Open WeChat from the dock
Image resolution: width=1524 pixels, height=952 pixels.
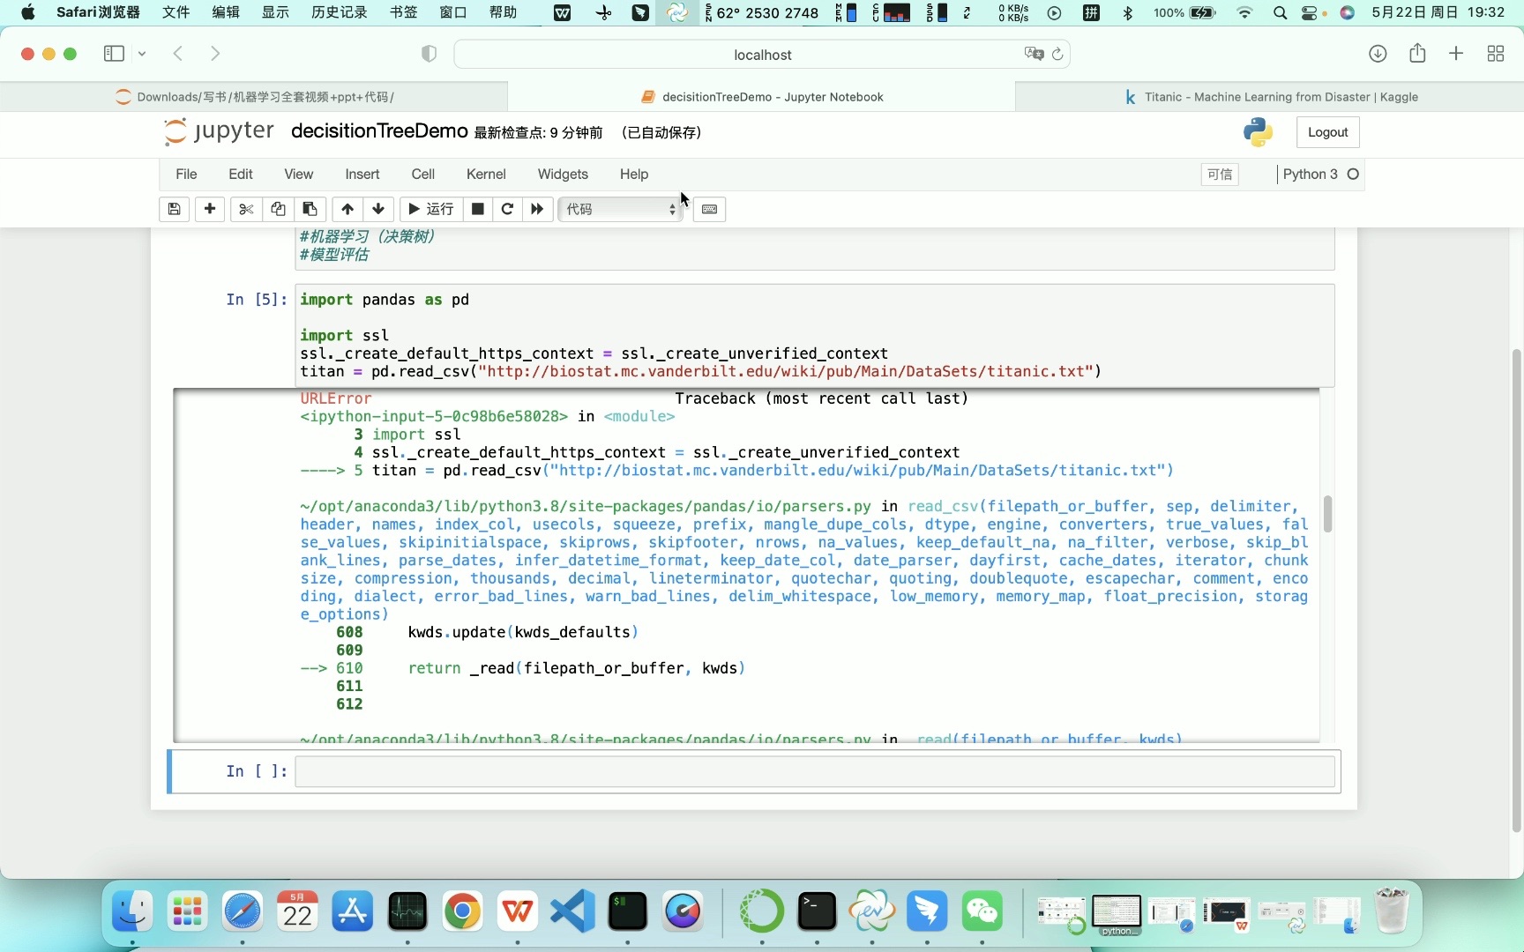pos(982,911)
